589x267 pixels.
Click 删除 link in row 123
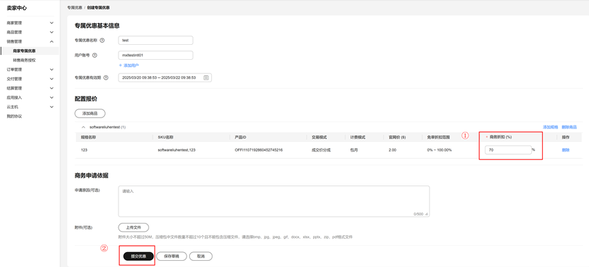click(565, 150)
